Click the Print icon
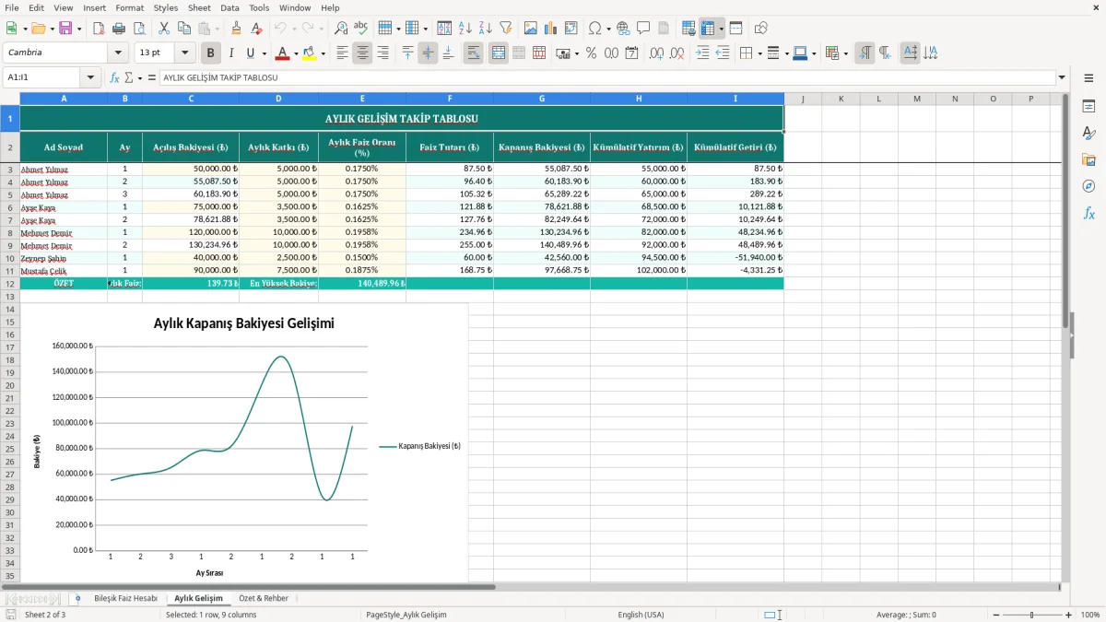This screenshot has width=1106, height=622. (119, 29)
